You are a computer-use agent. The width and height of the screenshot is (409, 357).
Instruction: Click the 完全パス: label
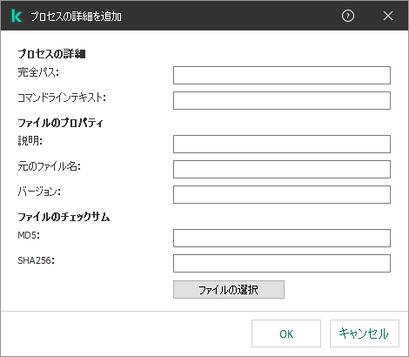tap(38, 72)
